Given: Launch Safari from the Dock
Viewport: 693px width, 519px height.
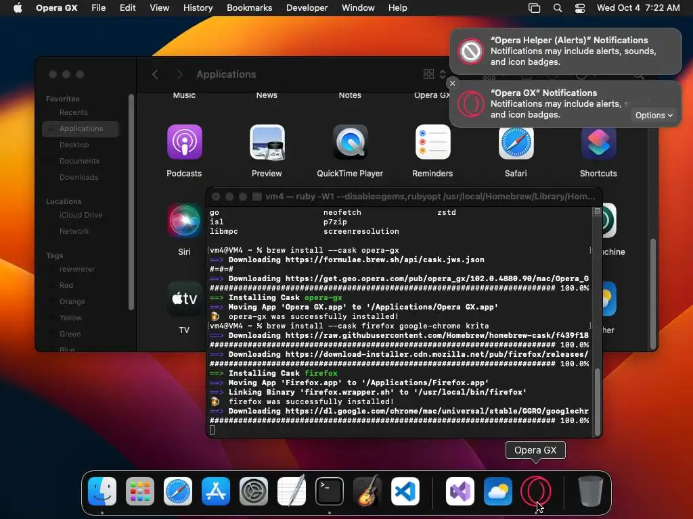Looking at the screenshot, I should click(178, 491).
